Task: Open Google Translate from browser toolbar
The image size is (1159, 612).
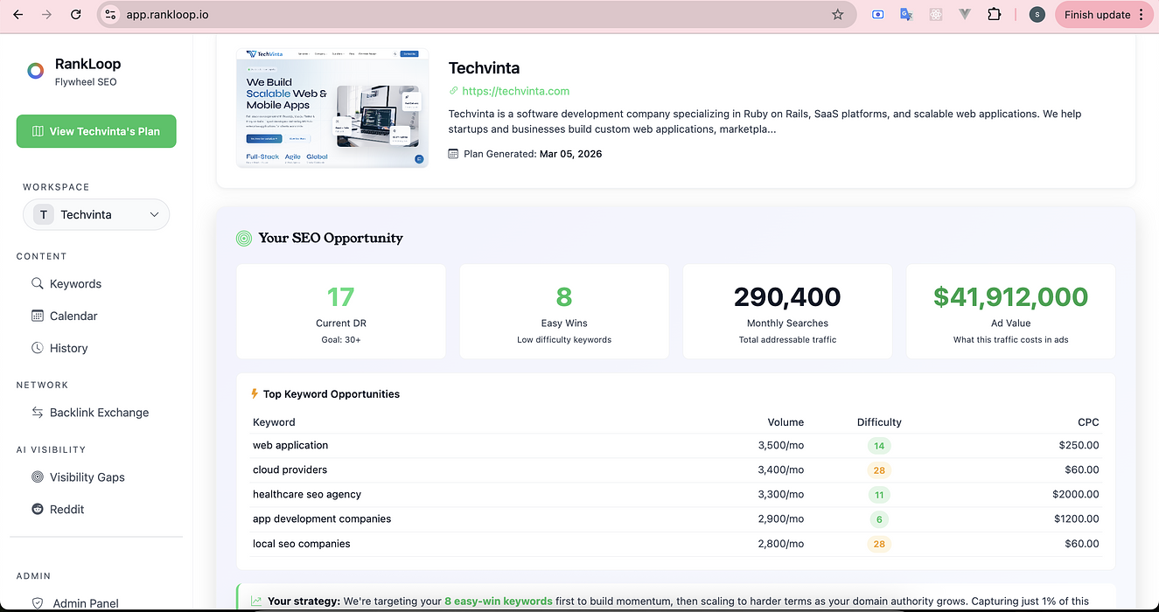Action: tap(906, 14)
